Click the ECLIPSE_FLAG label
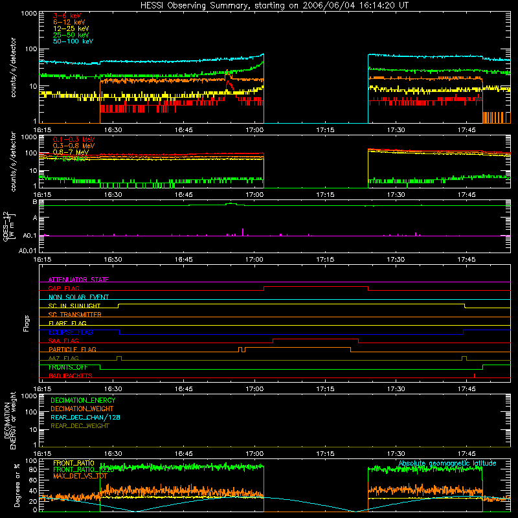The image size is (518, 518). (71, 332)
